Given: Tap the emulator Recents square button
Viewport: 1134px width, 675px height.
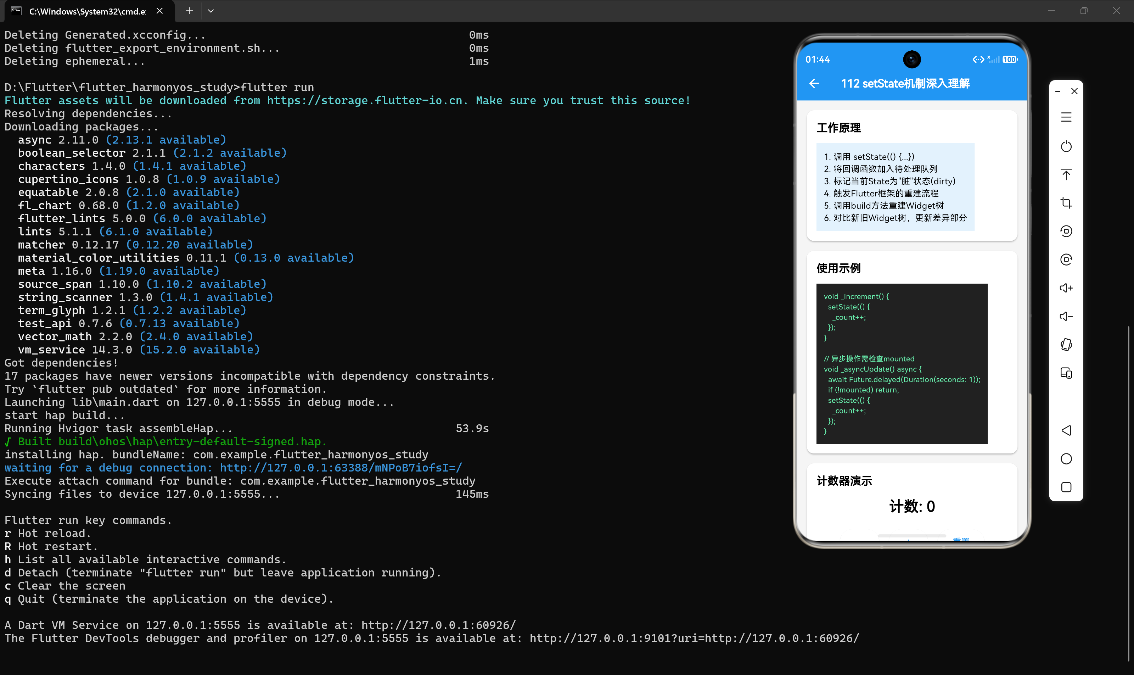Looking at the screenshot, I should 1066,487.
